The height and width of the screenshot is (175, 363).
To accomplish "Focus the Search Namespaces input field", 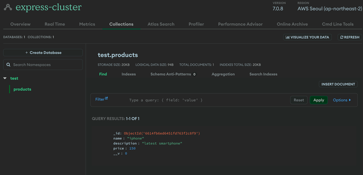I will tap(43, 65).
